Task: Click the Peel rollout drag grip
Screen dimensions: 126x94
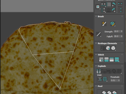Action: pos(122,86)
